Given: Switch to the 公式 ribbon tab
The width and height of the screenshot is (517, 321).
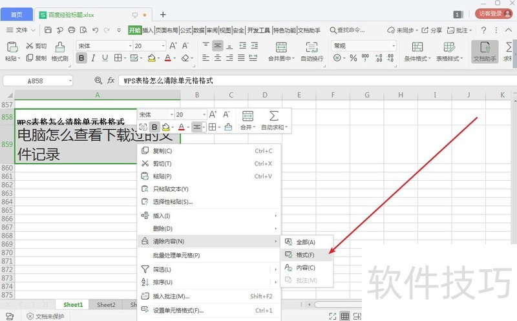Looking at the screenshot, I should click(185, 30).
